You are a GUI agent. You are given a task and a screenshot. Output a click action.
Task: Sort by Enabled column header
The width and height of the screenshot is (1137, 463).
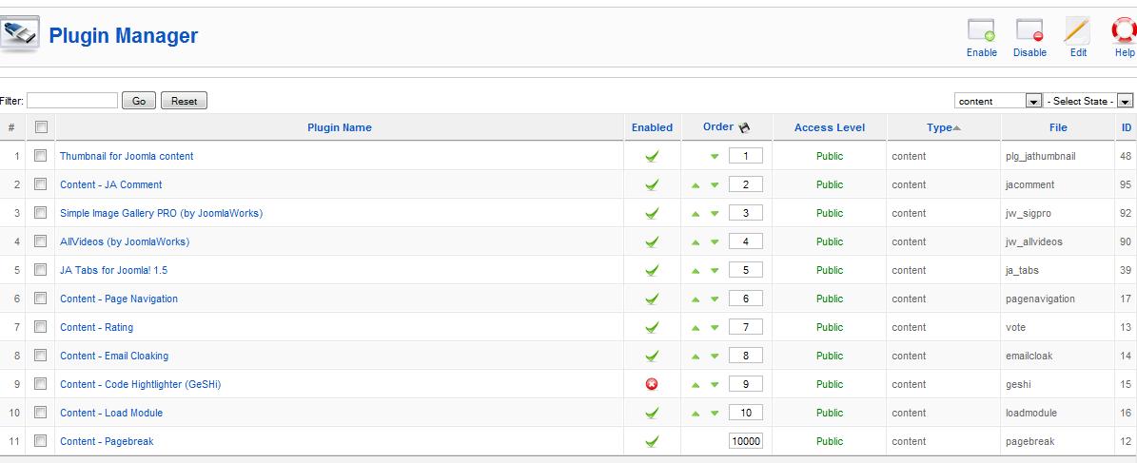[652, 127]
